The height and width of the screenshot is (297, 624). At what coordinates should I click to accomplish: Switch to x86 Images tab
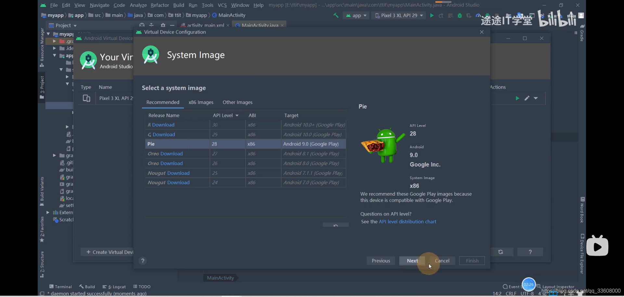(x=201, y=102)
